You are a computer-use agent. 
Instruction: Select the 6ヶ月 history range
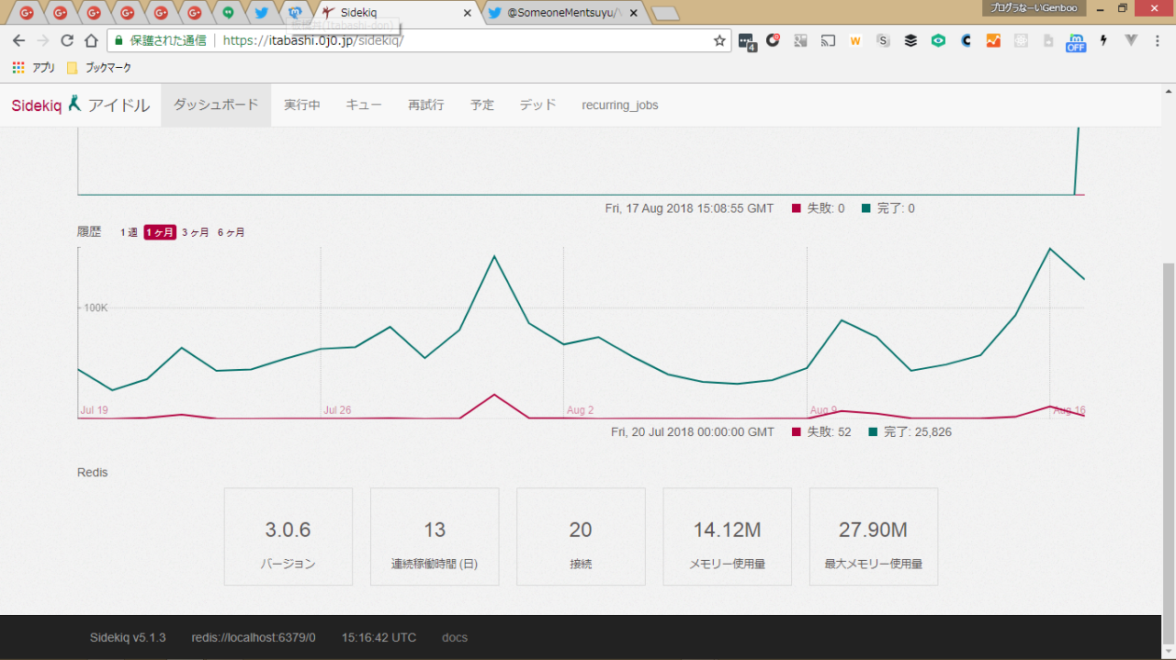pyautogui.click(x=232, y=232)
